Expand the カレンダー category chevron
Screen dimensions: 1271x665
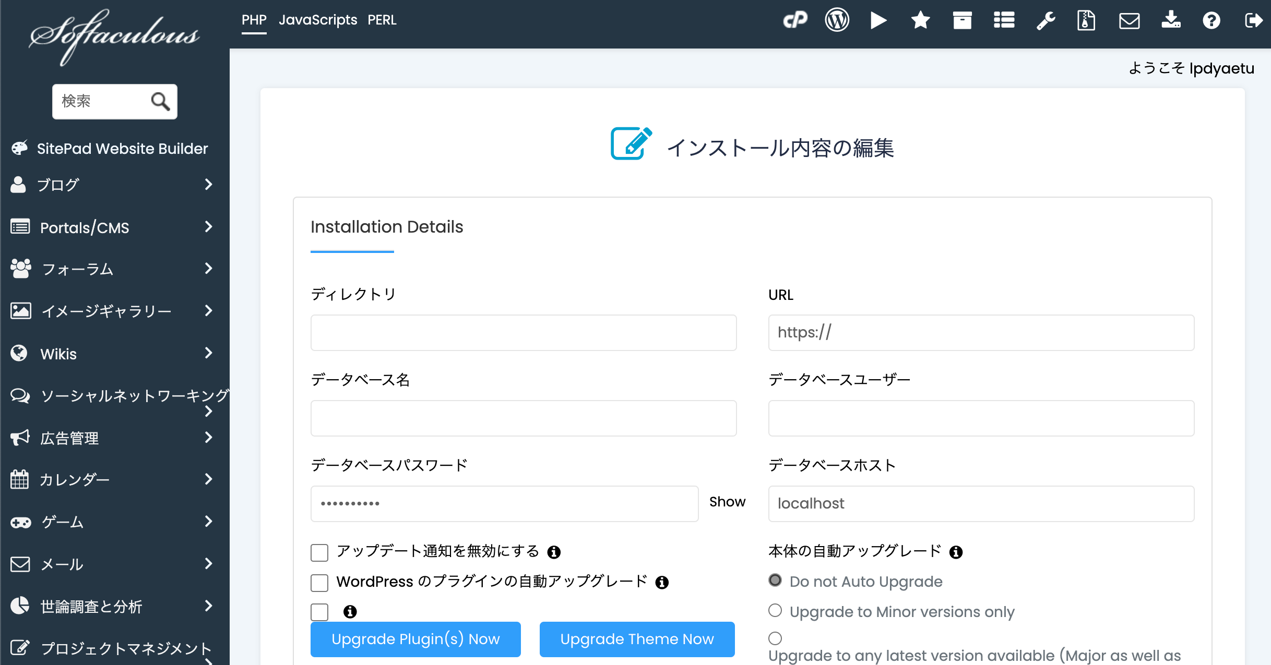(208, 479)
